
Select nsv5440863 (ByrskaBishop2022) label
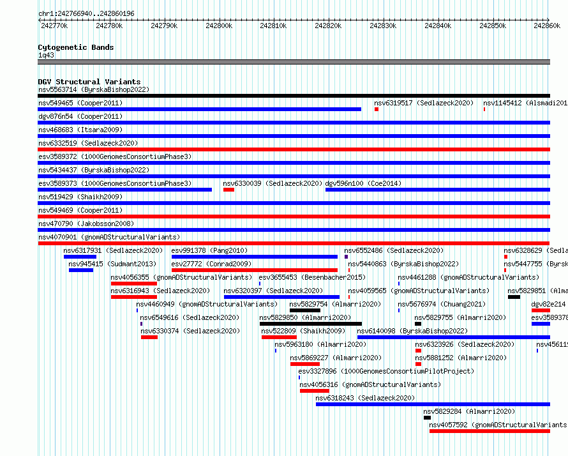[403, 264]
